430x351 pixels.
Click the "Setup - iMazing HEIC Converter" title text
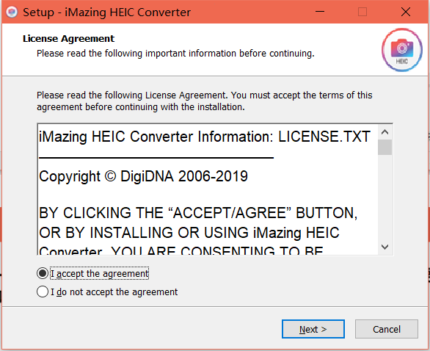(106, 12)
